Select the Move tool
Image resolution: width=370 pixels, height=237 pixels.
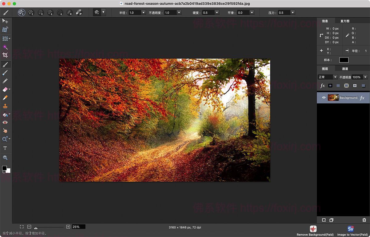[x=5, y=21]
